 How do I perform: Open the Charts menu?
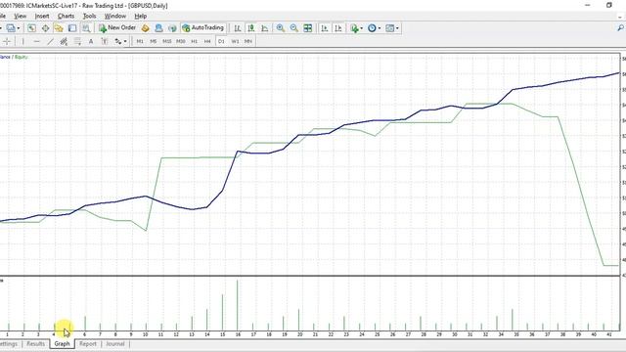[66, 16]
